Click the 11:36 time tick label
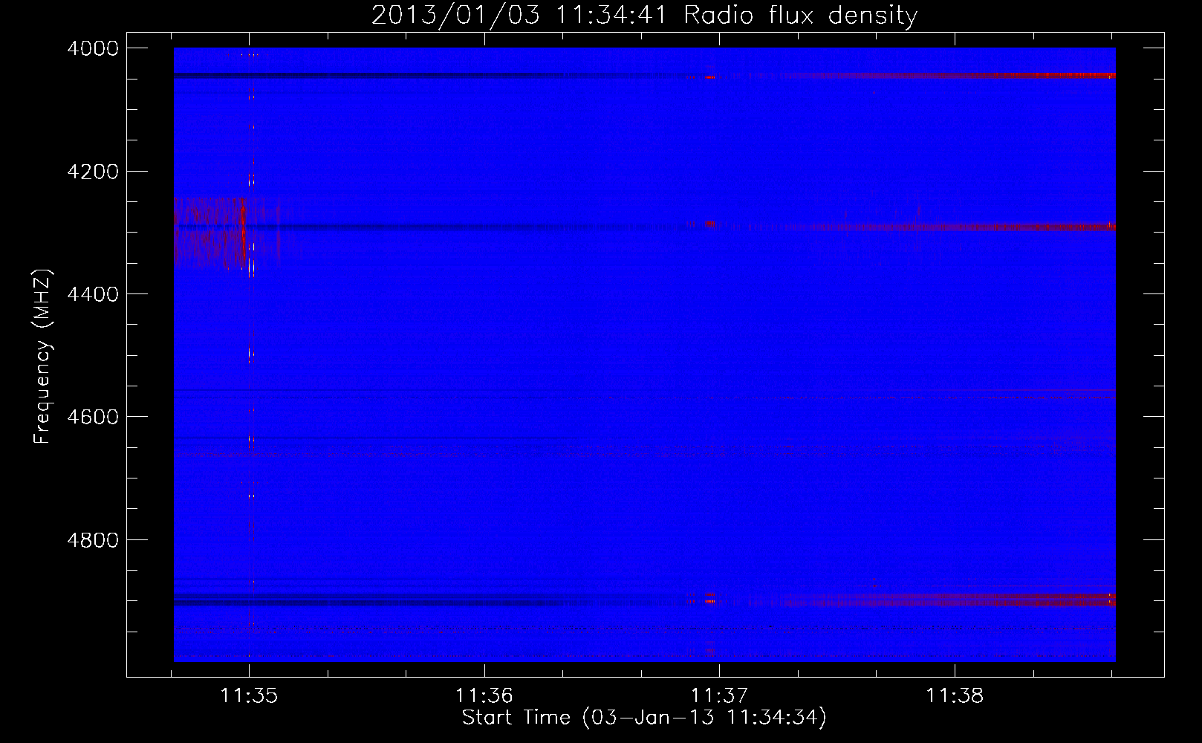The width and height of the screenshot is (1202, 743). click(484, 695)
